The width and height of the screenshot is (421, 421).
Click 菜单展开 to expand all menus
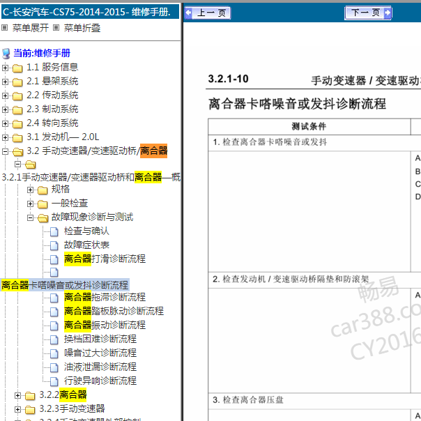coord(31,28)
